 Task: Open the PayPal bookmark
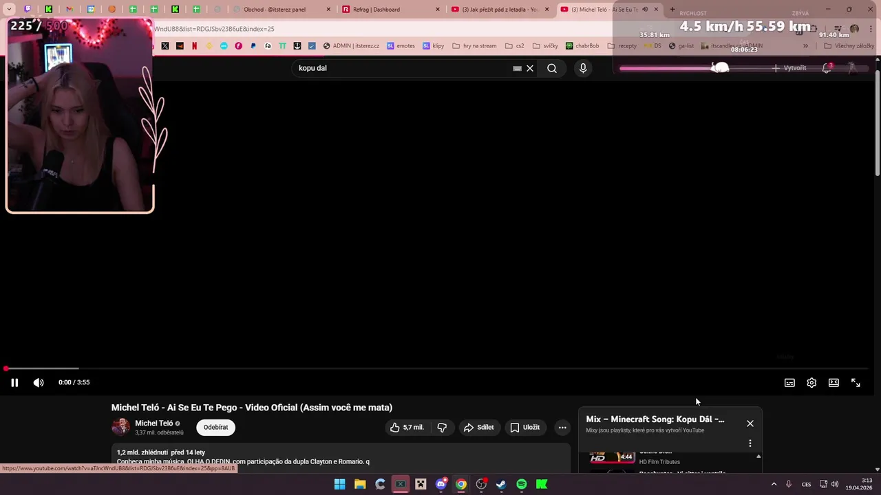(253, 46)
